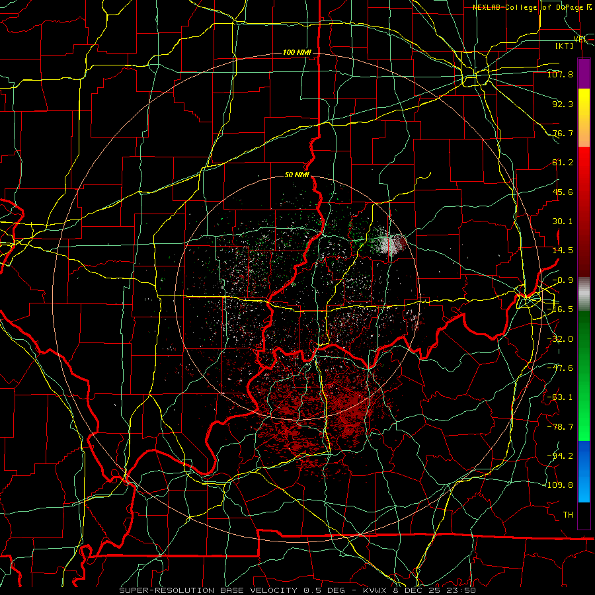Click the Super-Resolution Base Velocity caption
Screen dimensions: 595x595
[x=297, y=590]
